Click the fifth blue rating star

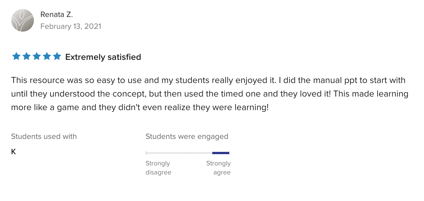click(x=57, y=57)
